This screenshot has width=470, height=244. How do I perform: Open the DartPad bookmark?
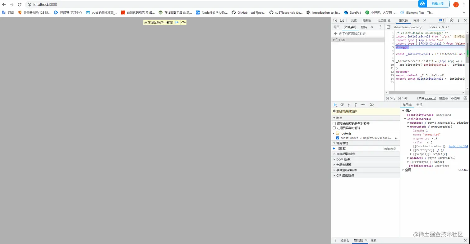point(352,13)
